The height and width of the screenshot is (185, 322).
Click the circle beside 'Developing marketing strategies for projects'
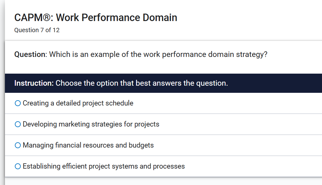pos(17,124)
